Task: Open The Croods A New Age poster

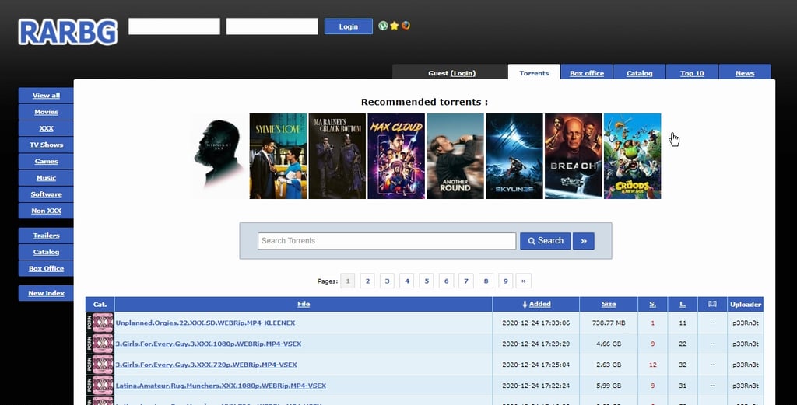Action: click(632, 156)
